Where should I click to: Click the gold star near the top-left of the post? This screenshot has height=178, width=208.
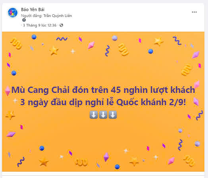pyautogui.click(x=54, y=50)
